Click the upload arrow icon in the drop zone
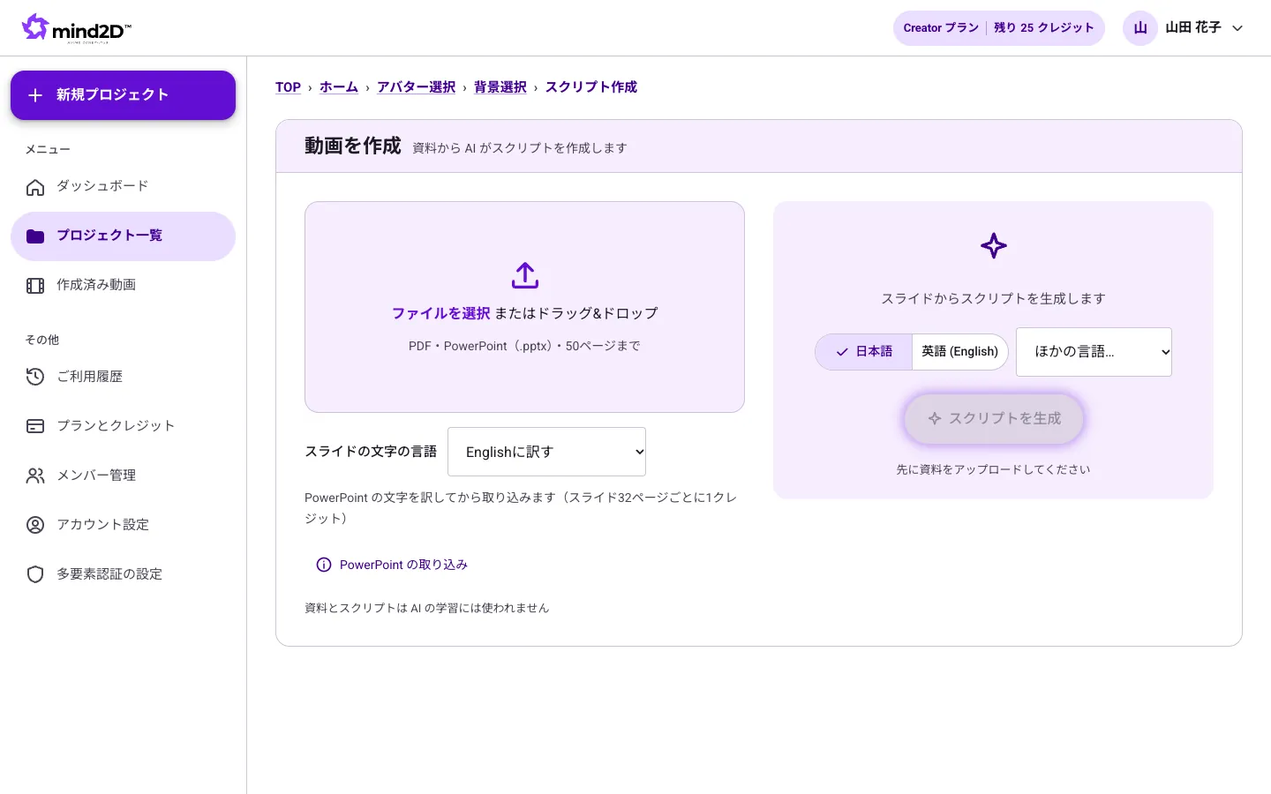 525,275
